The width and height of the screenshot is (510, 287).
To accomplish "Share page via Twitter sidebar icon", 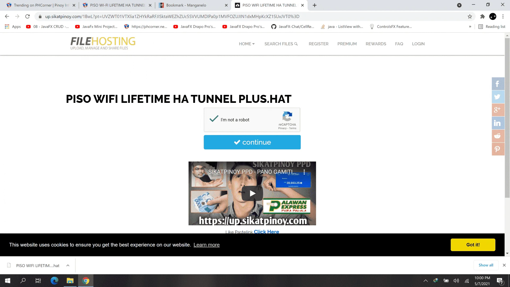I will pyautogui.click(x=498, y=97).
